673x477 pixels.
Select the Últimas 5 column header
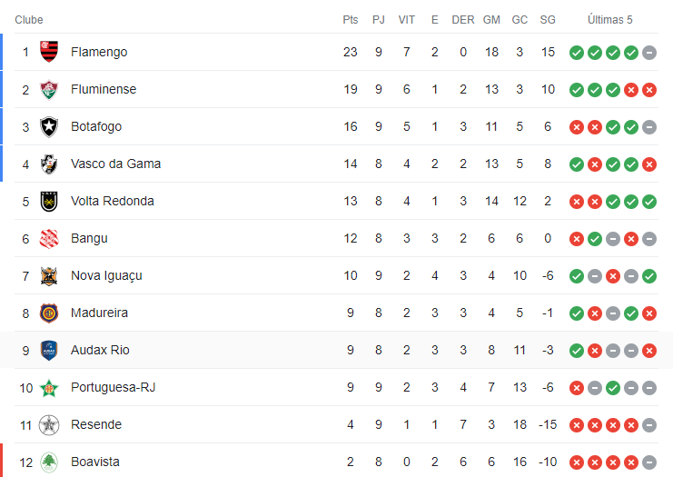pos(610,20)
